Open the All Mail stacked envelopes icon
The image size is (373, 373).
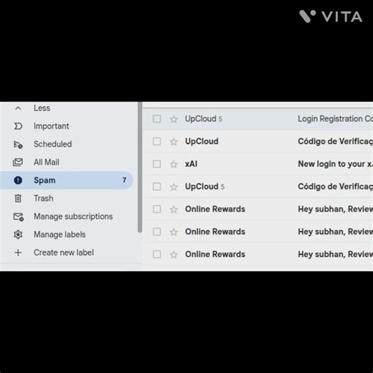pyautogui.click(x=18, y=162)
